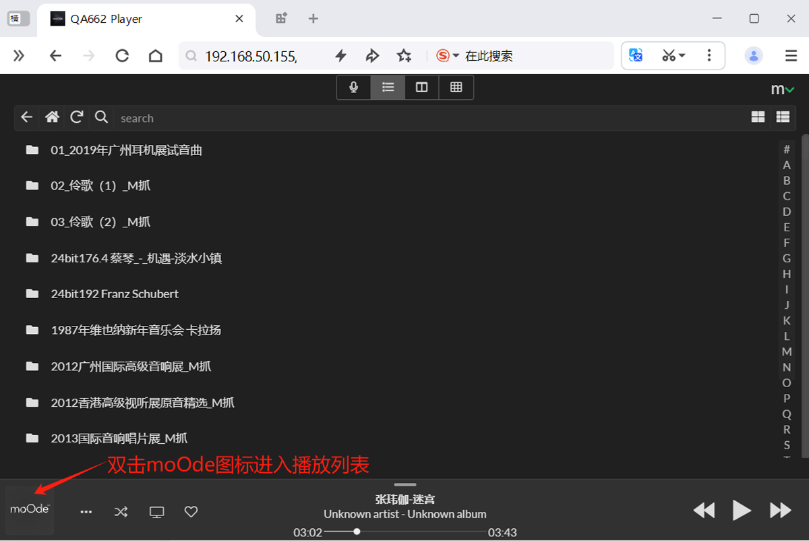Image resolution: width=809 pixels, height=541 pixels.
Task: Toggle the screen display icon in playback bar
Action: click(156, 511)
